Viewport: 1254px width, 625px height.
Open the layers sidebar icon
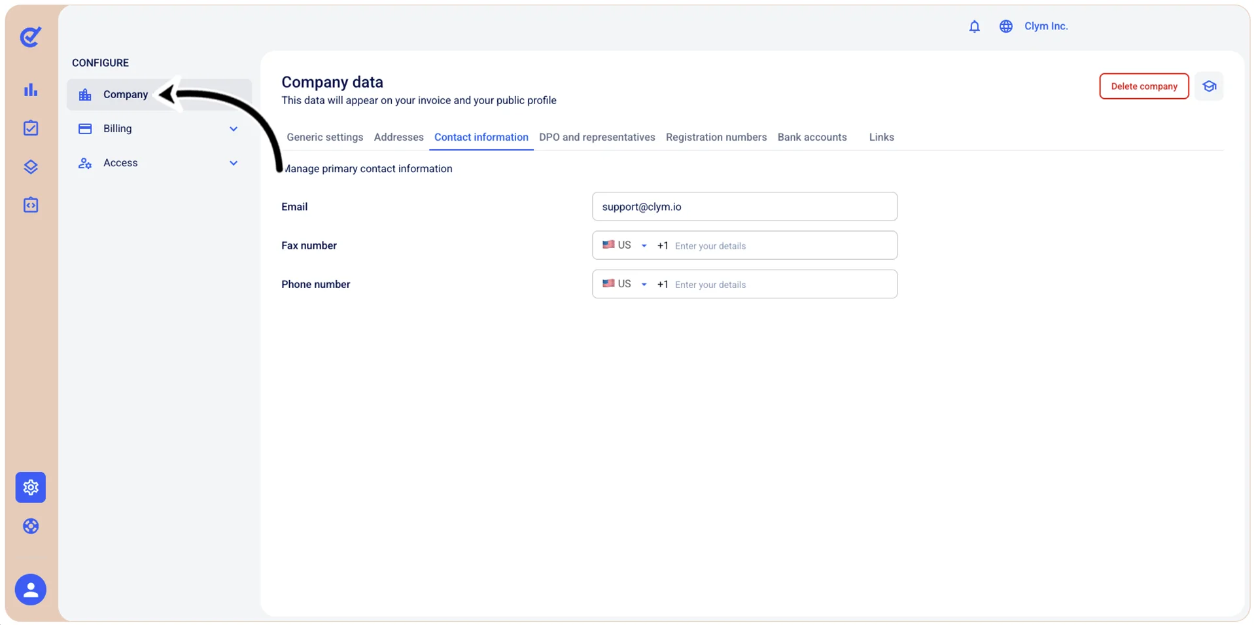coord(31,167)
